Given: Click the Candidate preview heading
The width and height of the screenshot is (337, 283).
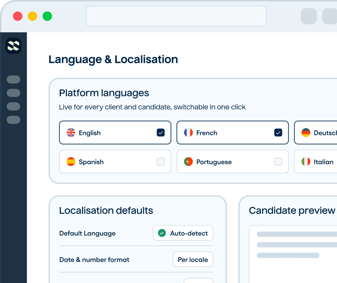Looking at the screenshot, I should [292, 210].
